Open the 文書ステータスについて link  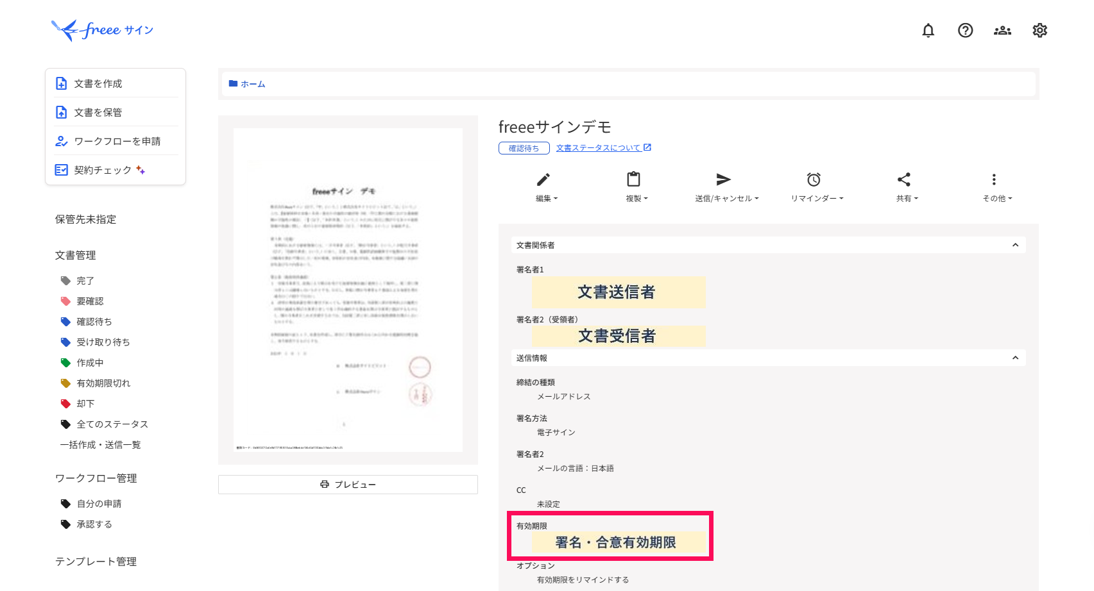(603, 148)
